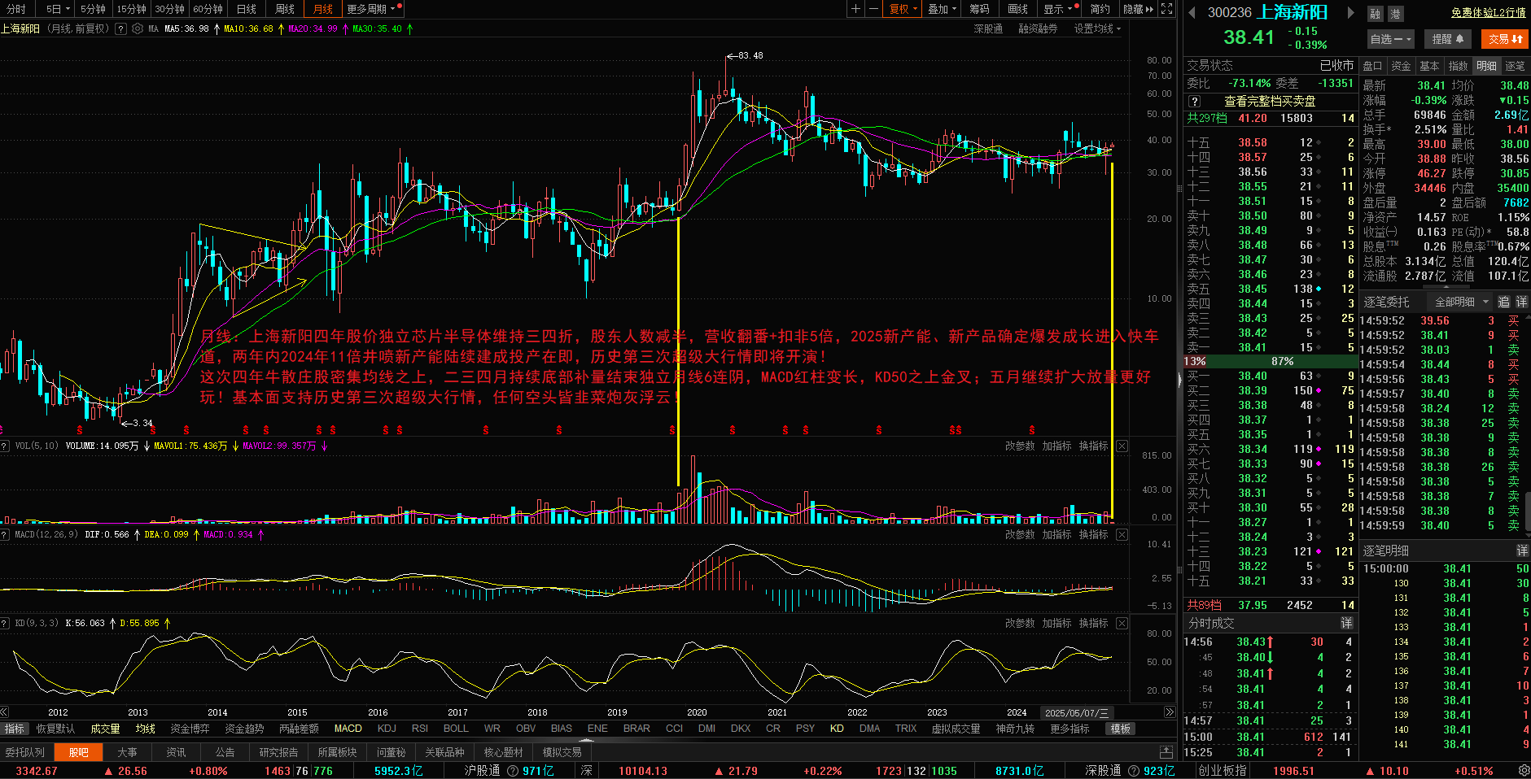
Task: Open moving average settings gear icon
Action: (138, 28)
